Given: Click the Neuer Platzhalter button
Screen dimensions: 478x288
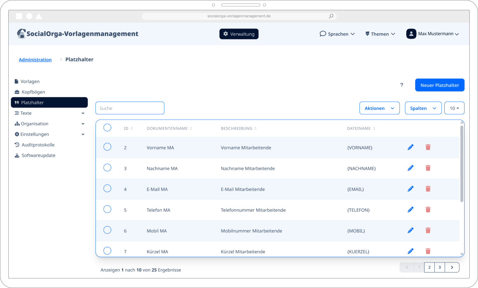Looking at the screenshot, I should pyautogui.click(x=440, y=85).
